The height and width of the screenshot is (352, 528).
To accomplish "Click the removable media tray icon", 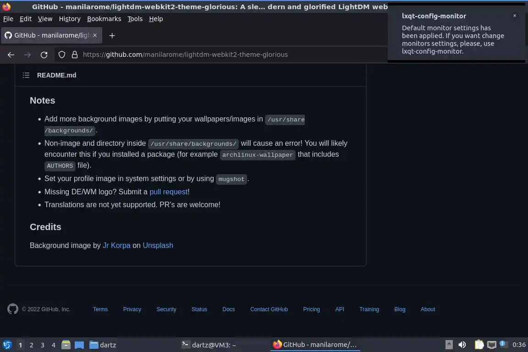I will [x=449, y=345].
